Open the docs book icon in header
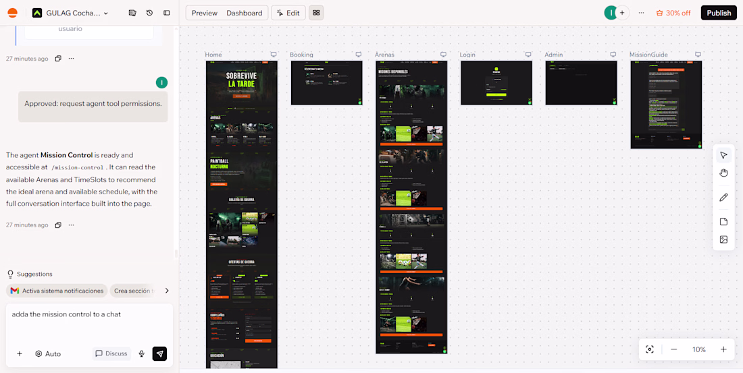Screen dimensions: 743x373 [x=132, y=13]
